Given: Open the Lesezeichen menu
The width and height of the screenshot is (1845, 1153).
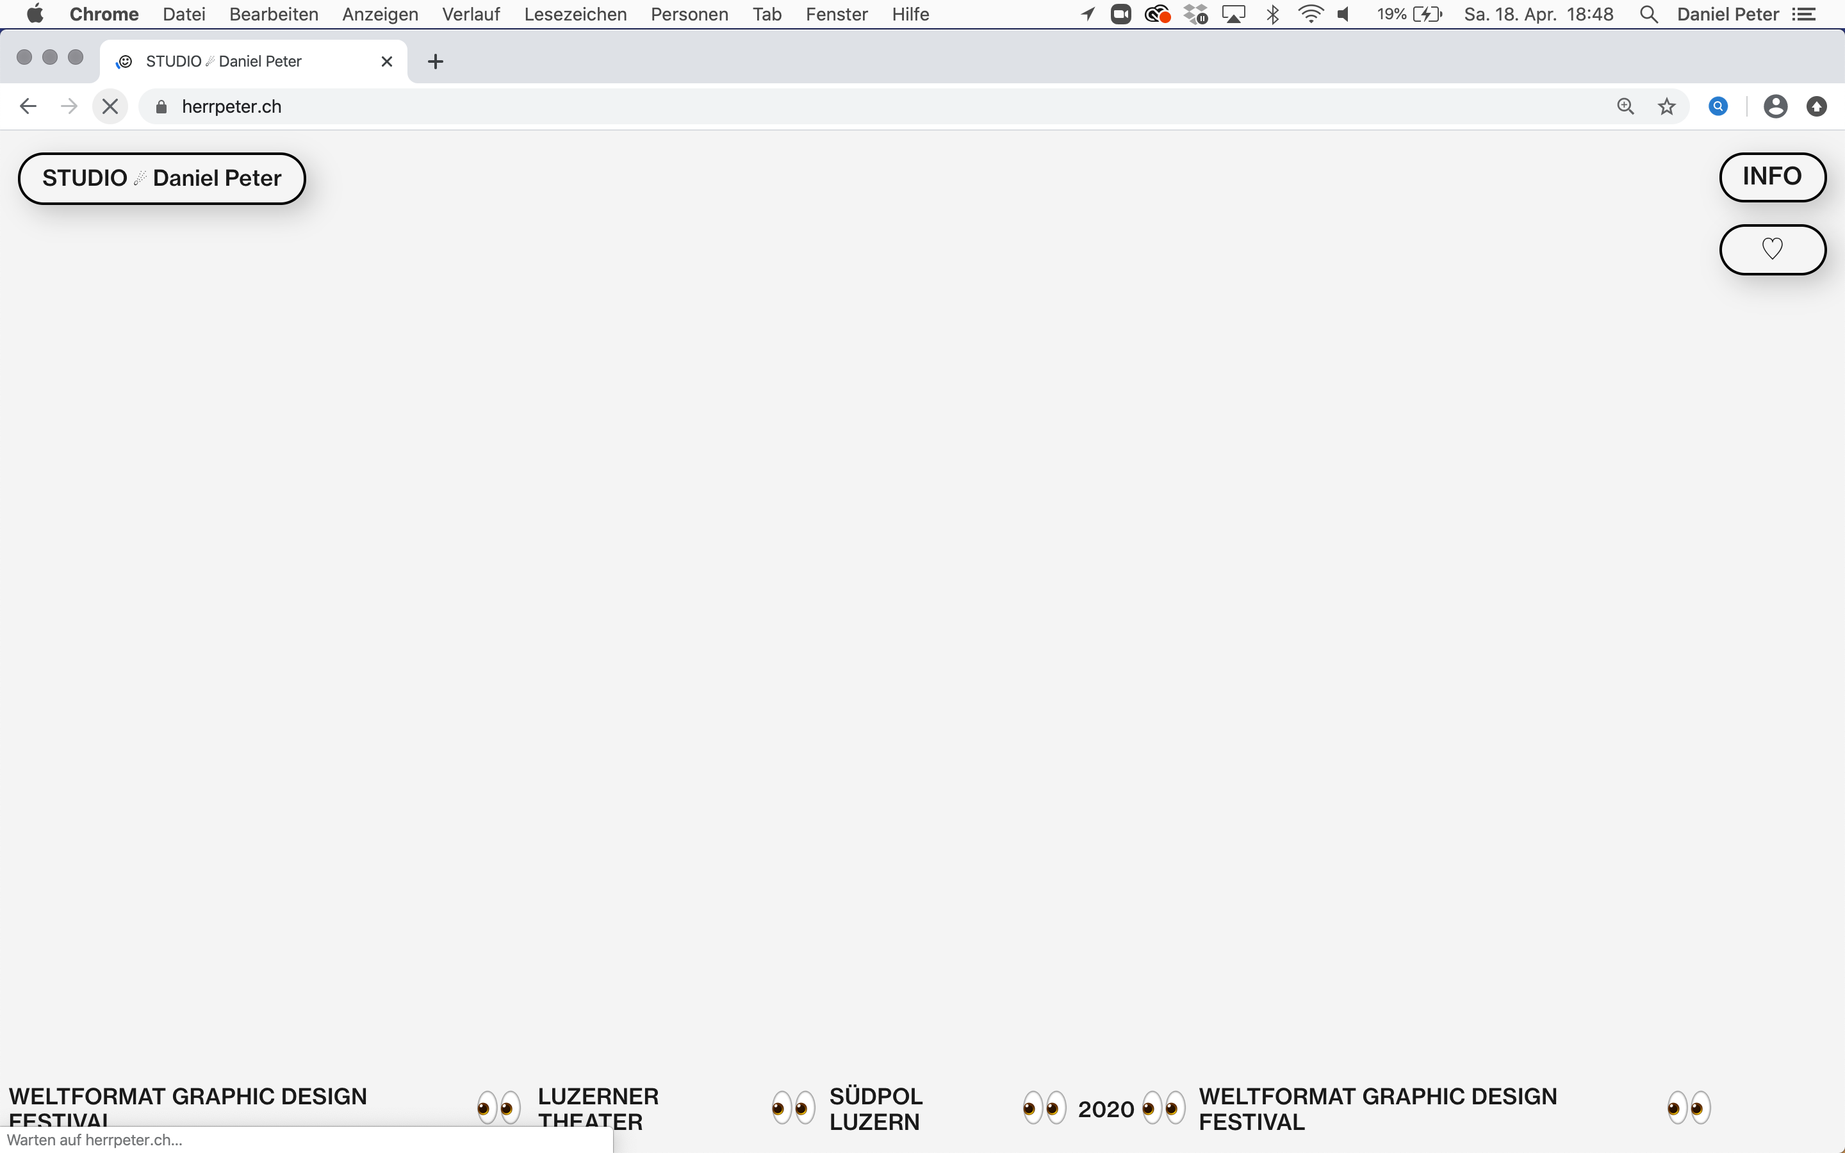Looking at the screenshot, I should tap(575, 15).
